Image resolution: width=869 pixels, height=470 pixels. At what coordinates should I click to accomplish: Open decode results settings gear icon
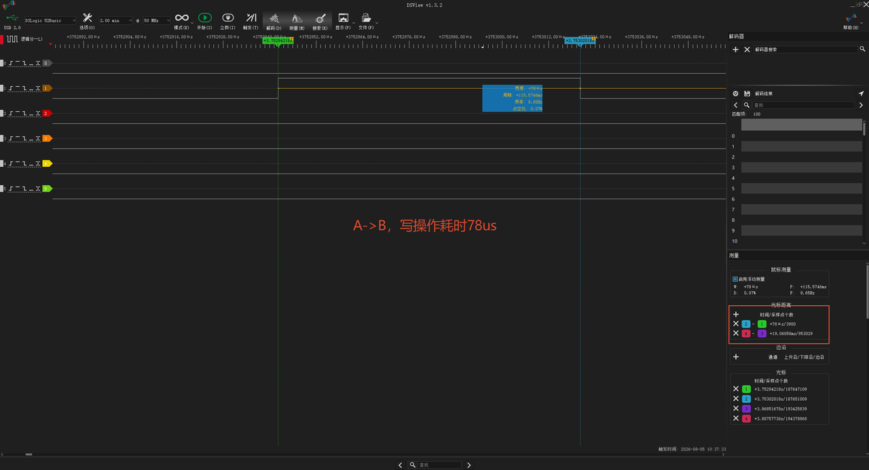(x=736, y=94)
